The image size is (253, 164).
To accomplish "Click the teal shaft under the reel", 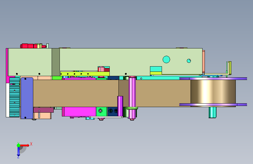I will [212, 112].
